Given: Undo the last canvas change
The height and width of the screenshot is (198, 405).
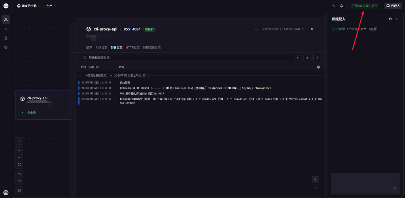Looking at the screenshot, I should click(x=19, y=174).
